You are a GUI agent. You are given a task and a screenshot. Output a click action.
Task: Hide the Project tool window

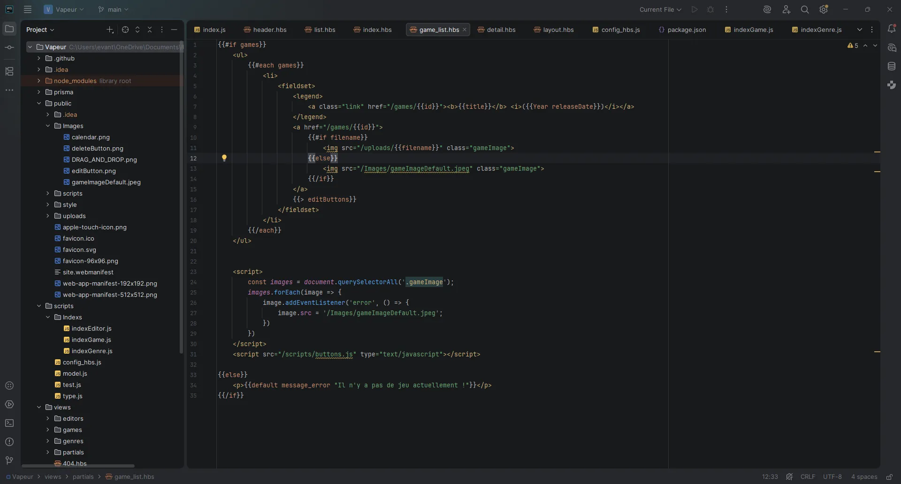(x=174, y=30)
